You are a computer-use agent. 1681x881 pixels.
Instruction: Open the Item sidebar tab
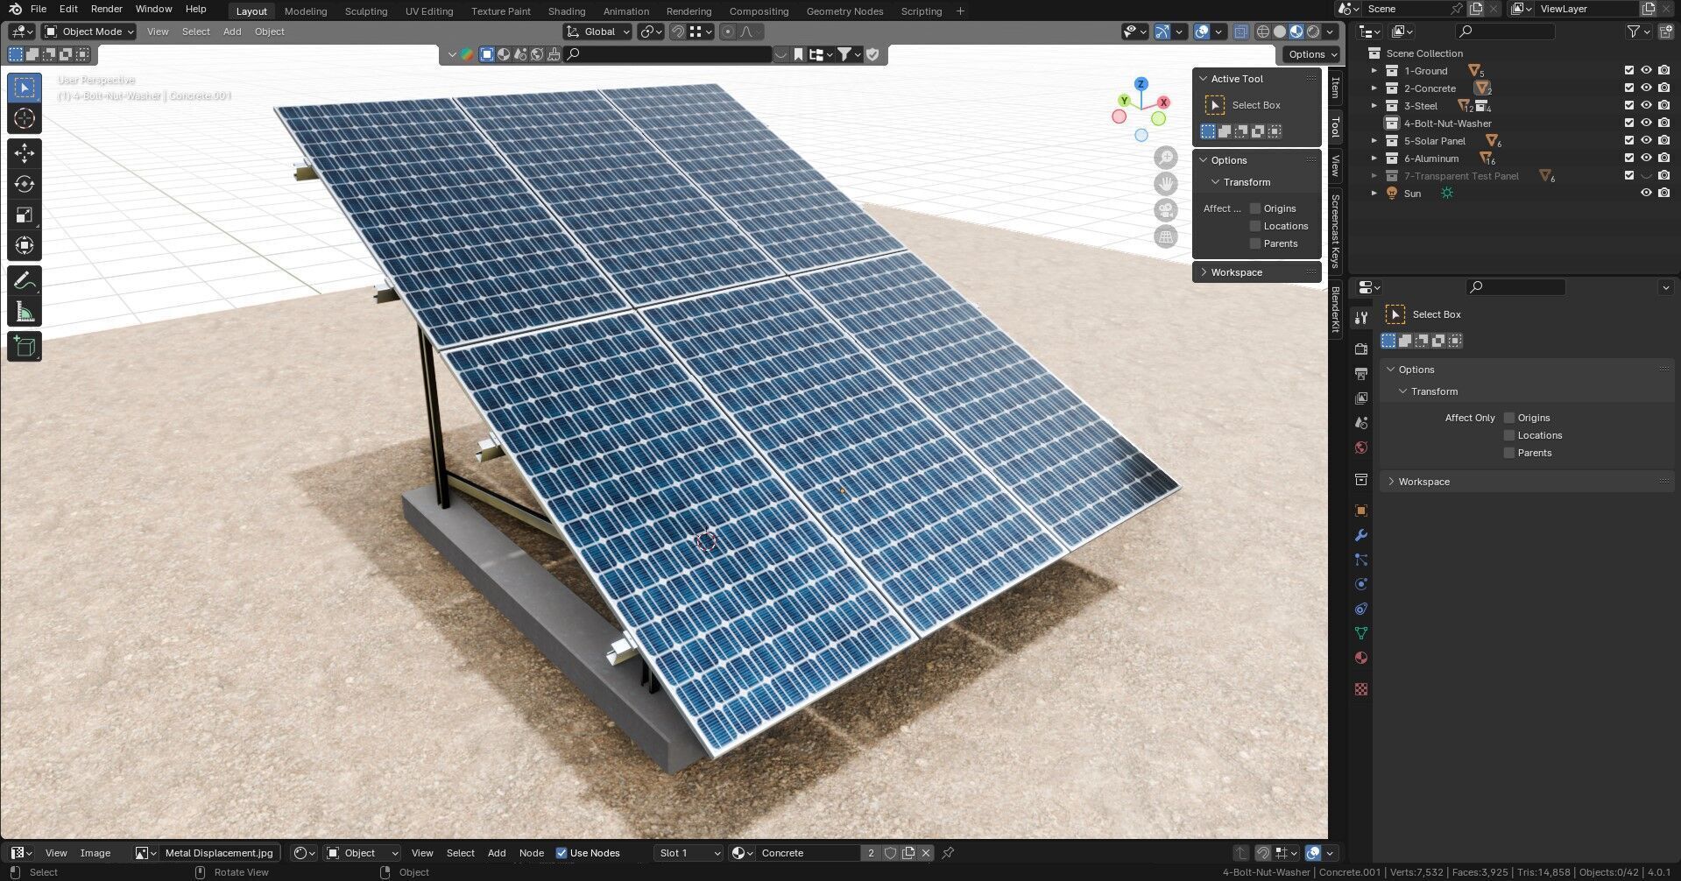(x=1335, y=87)
